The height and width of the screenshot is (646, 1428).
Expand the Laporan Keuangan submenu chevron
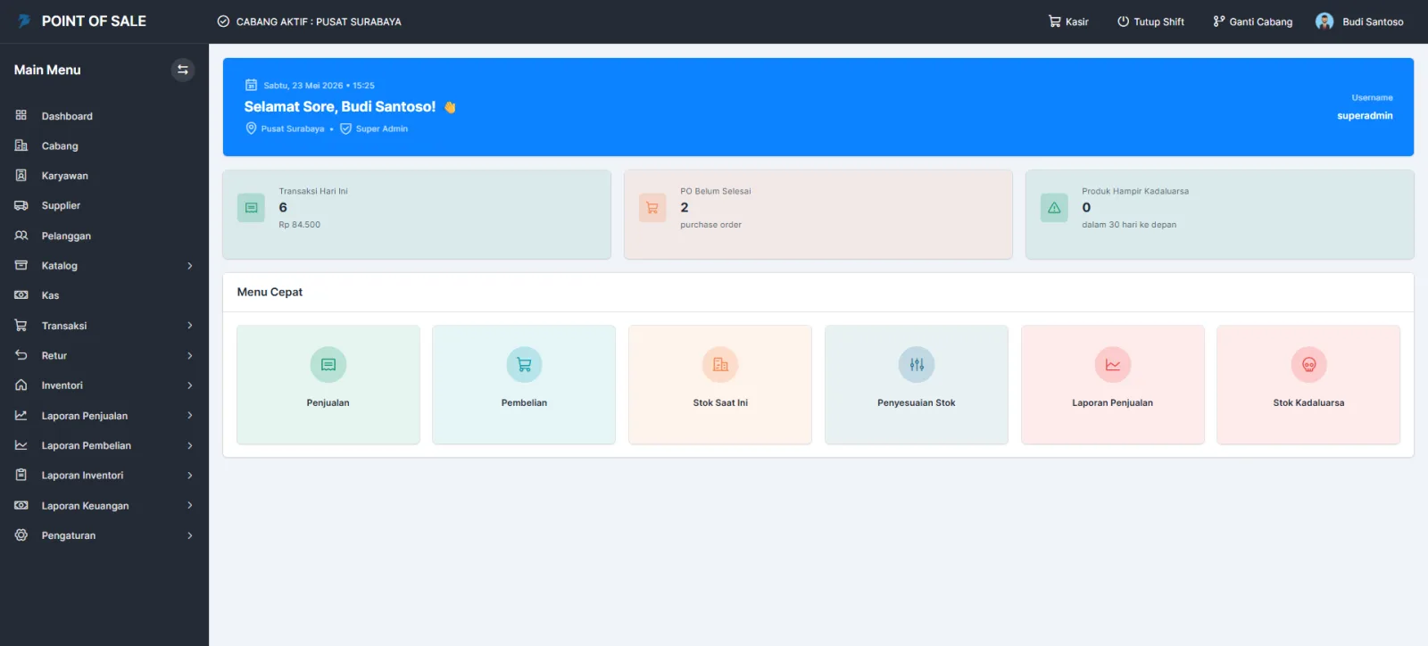point(190,505)
